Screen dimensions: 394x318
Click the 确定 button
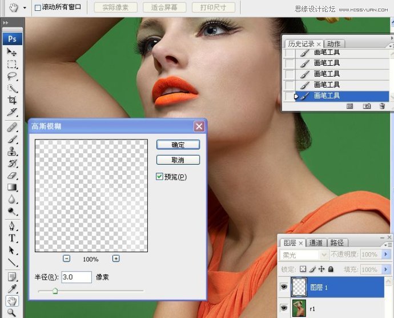(178, 145)
